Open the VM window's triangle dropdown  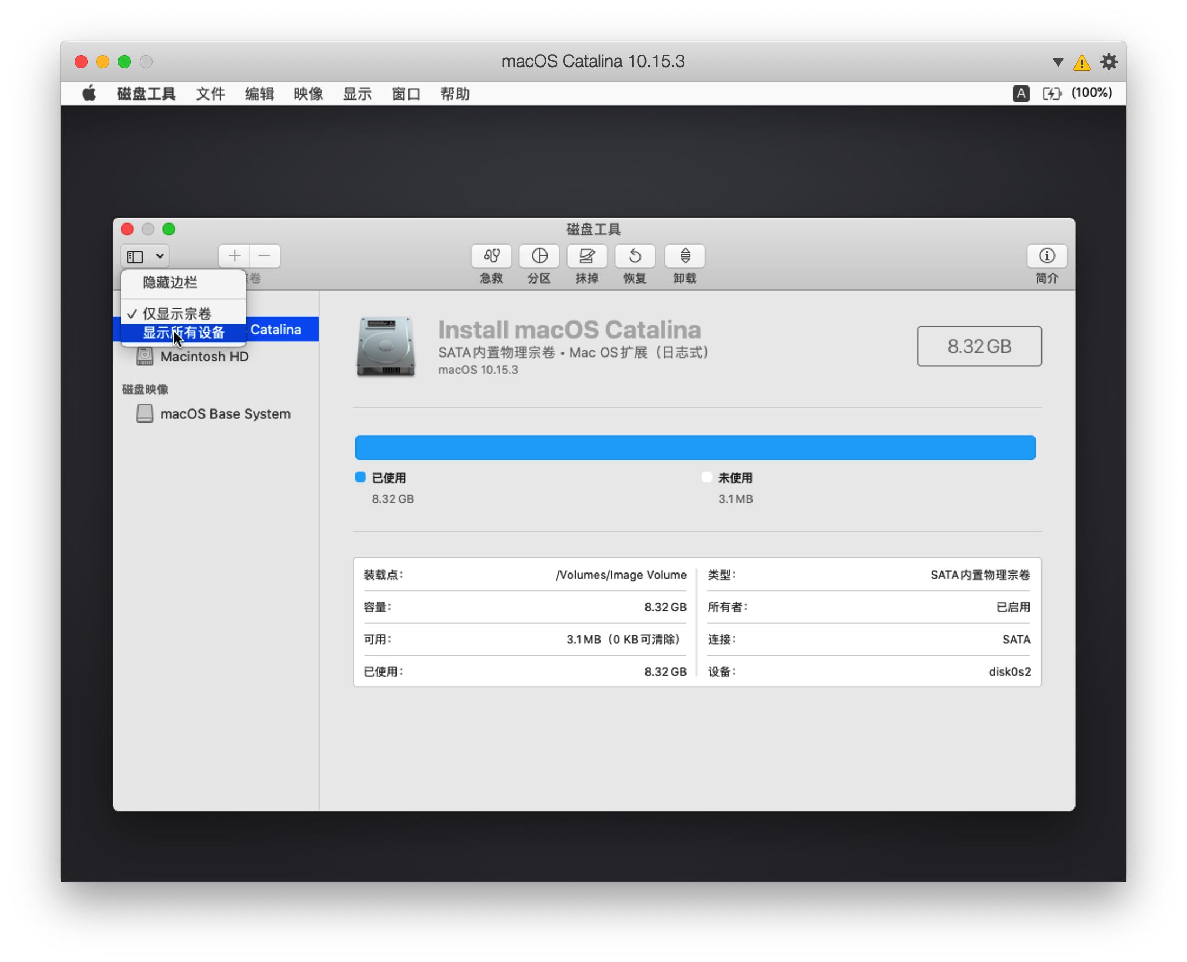coord(1057,62)
